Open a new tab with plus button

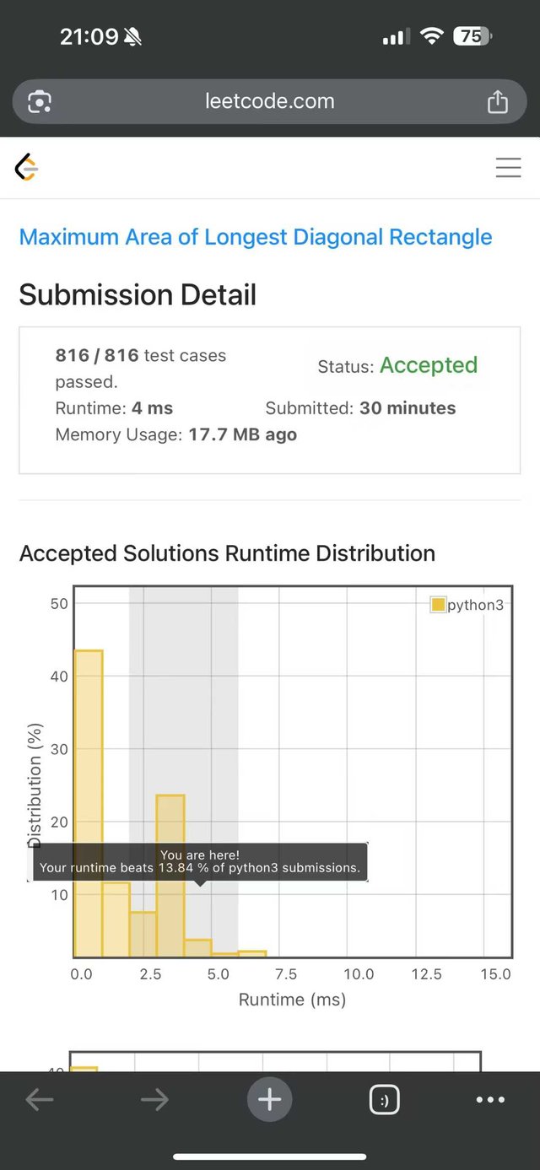[x=270, y=1099]
